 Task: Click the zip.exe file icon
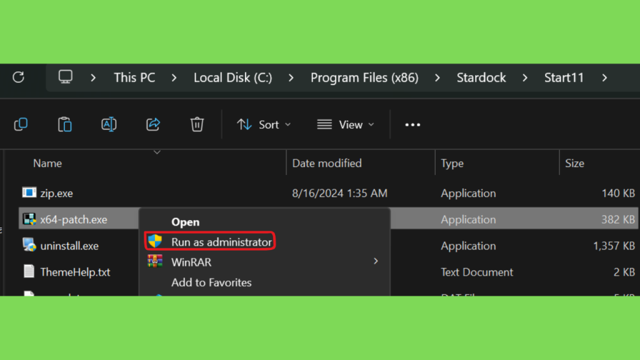pos(29,192)
